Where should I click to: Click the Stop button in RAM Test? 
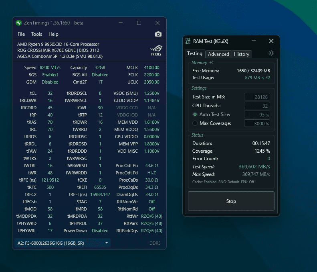[231, 201]
